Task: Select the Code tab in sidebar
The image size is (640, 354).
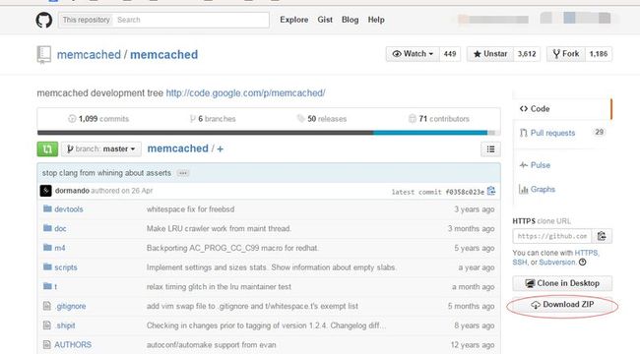Action: coord(561,109)
